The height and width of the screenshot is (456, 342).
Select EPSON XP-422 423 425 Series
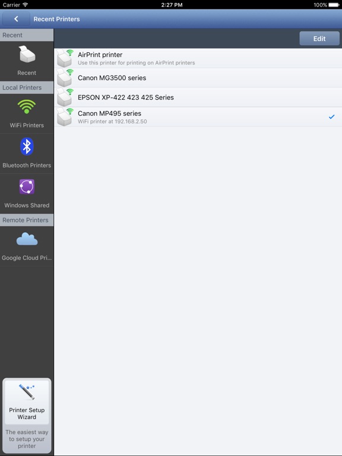click(198, 97)
